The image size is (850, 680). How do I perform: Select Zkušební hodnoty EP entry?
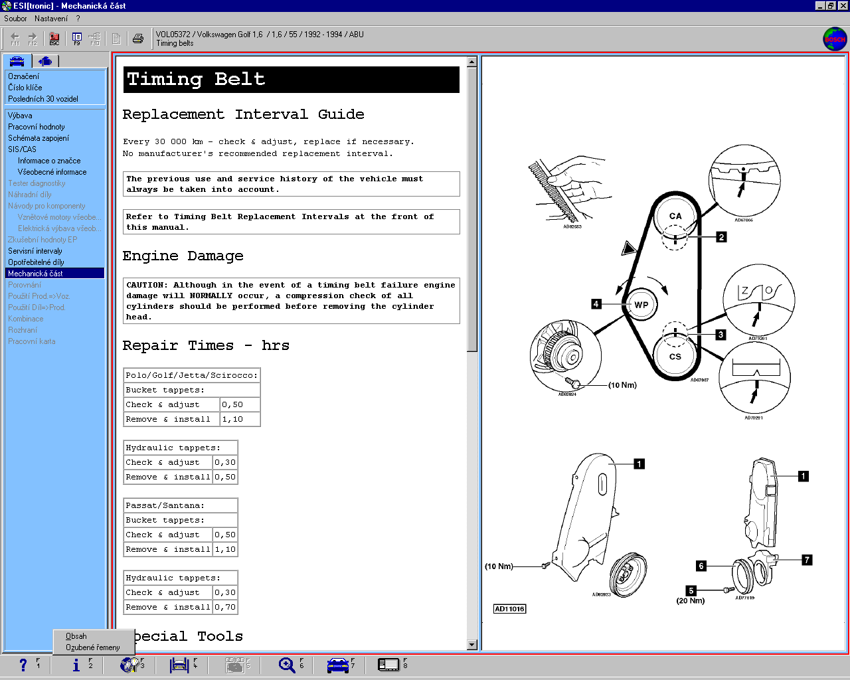click(x=42, y=240)
